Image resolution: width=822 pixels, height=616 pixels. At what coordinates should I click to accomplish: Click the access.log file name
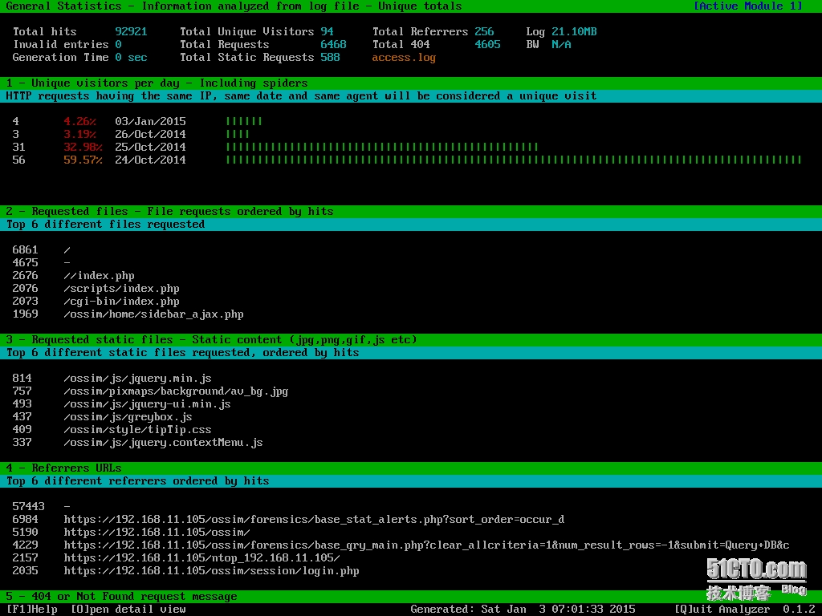tap(404, 57)
